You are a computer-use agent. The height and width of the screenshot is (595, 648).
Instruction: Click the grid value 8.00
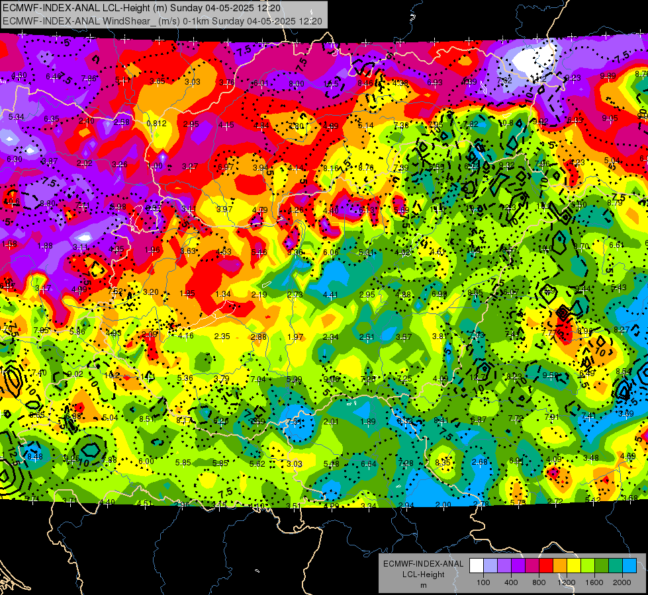296,84
